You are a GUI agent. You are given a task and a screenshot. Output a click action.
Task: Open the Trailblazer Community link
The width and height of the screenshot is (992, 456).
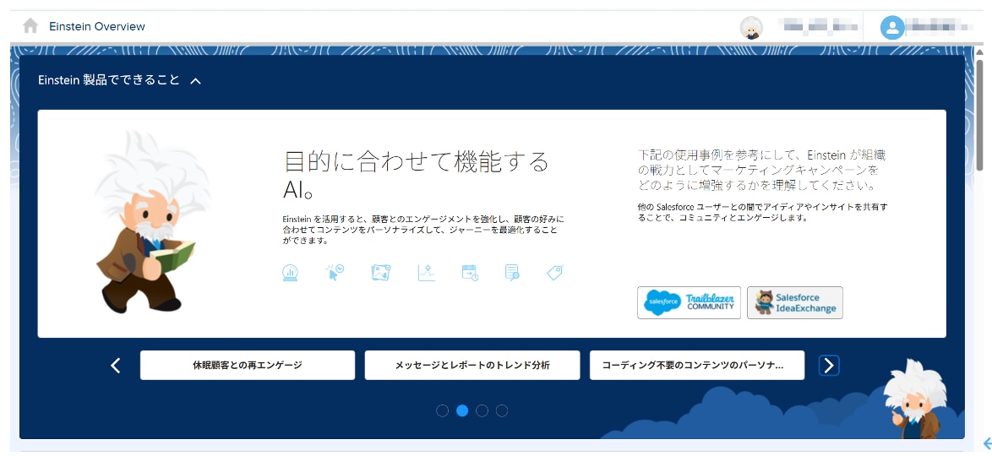(x=689, y=302)
